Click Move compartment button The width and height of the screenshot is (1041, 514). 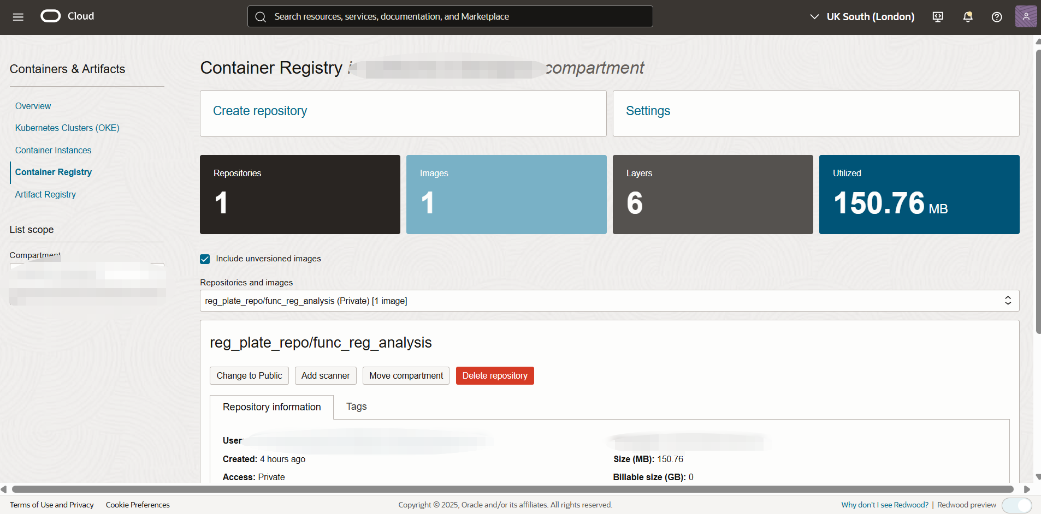click(x=406, y=375)
